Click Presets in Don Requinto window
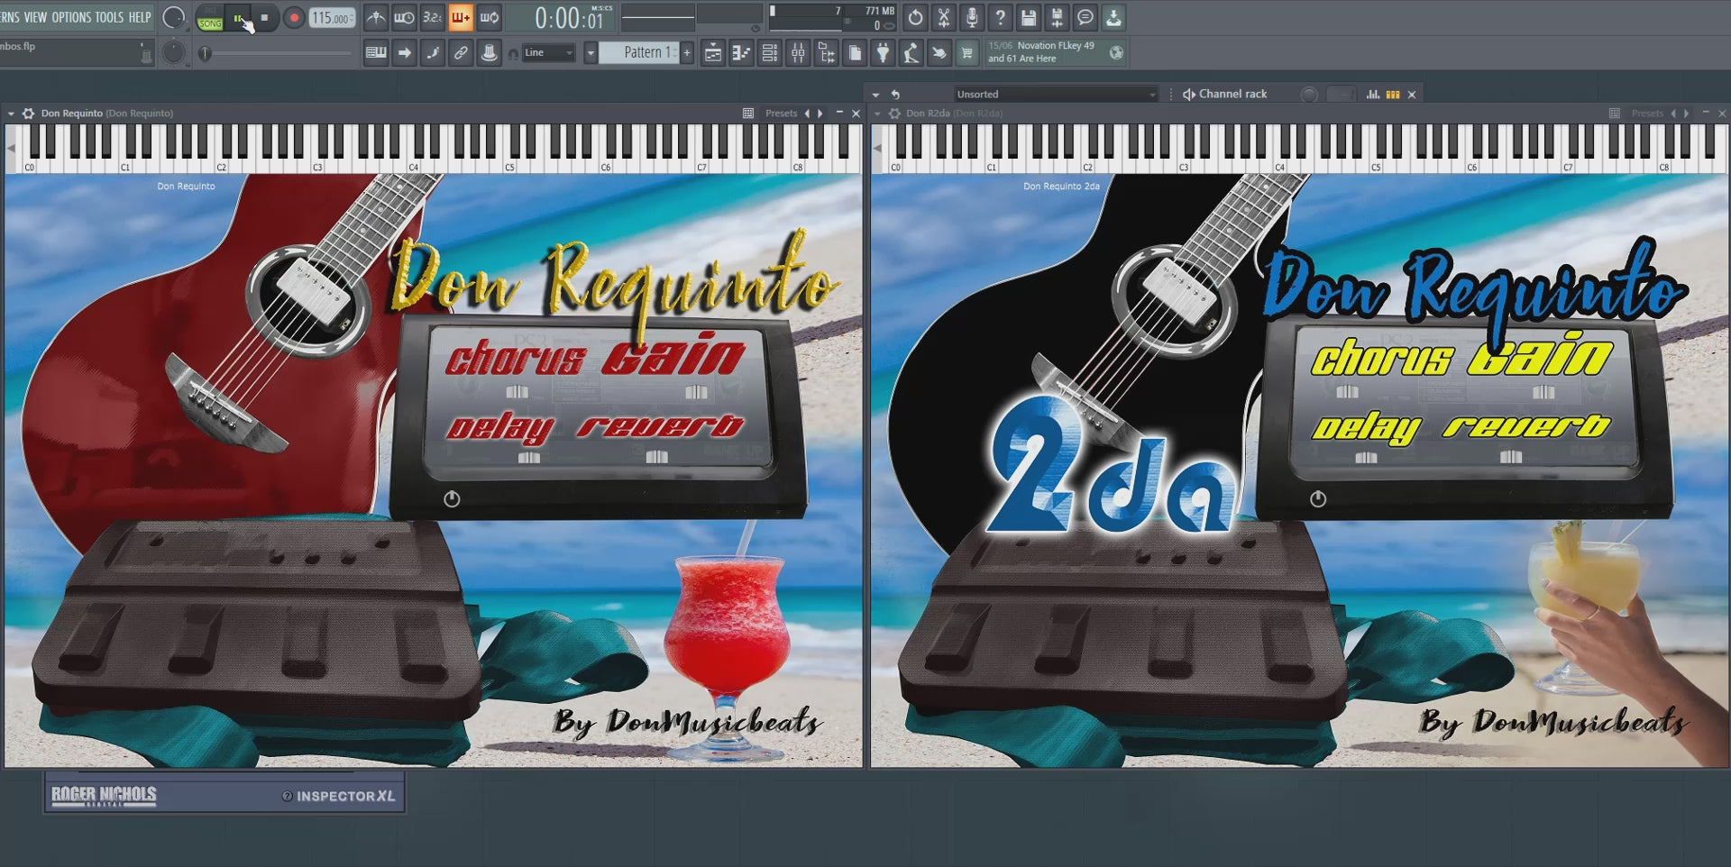The image size is (1731, 867). [x=781, y=114]
